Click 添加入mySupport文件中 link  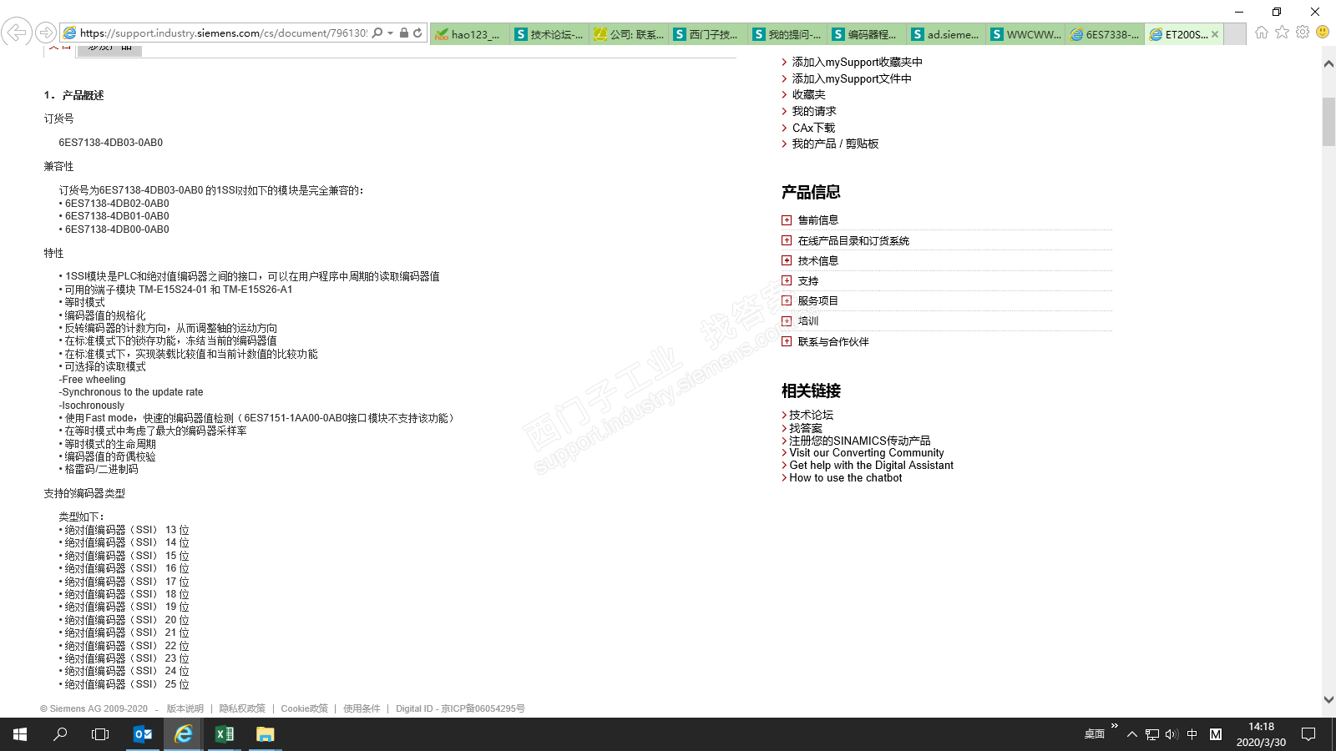pos(852,78)
